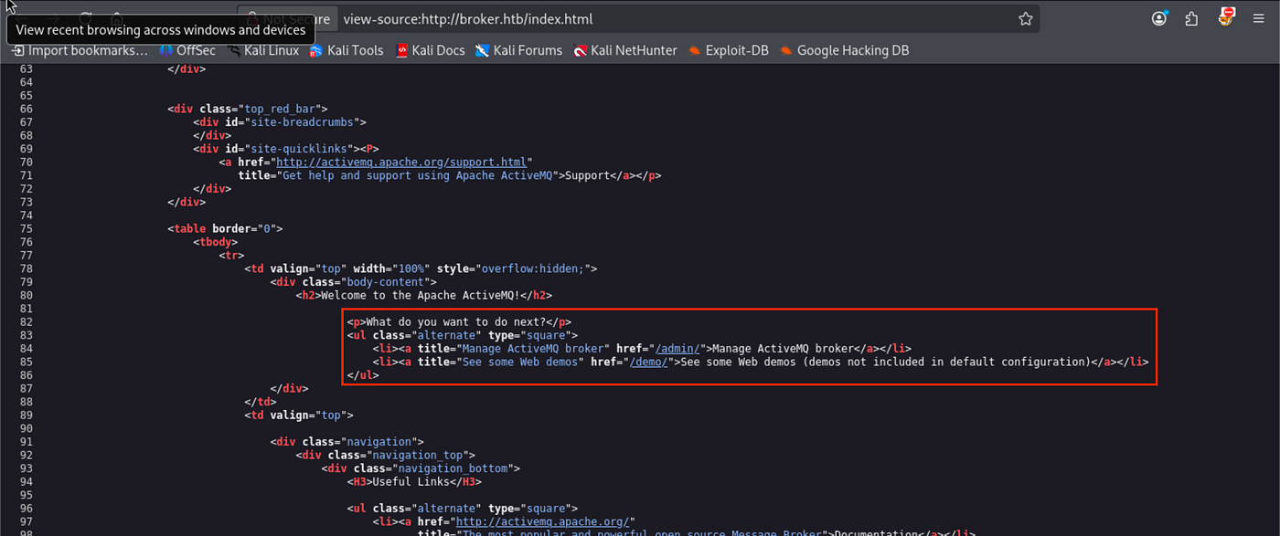The width and height of the screenshot is (1280, 536).
Task: Click line number 82 in the gutter
Action: coord(26,322)
